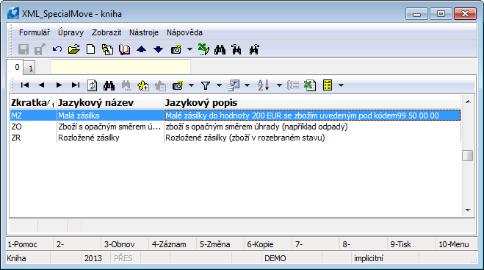
Task: Click the 4-Záznam function key button
Action: coord(173,244)
